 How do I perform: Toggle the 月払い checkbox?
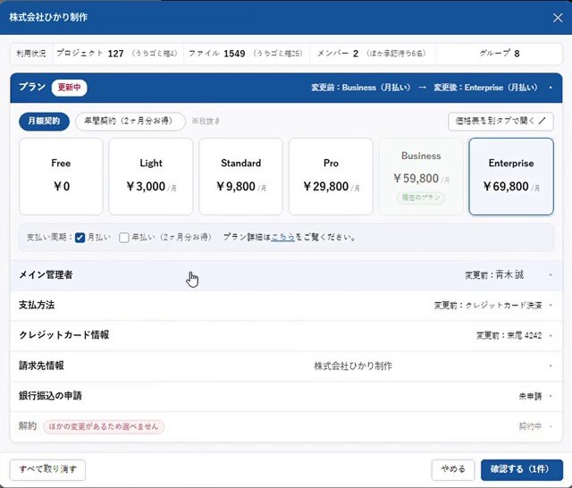click(80, 238)
